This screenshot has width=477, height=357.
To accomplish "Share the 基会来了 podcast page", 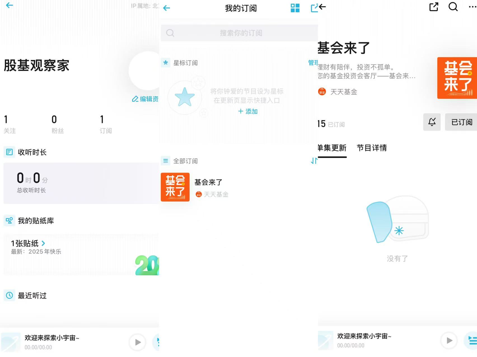I will coord(434,7).
